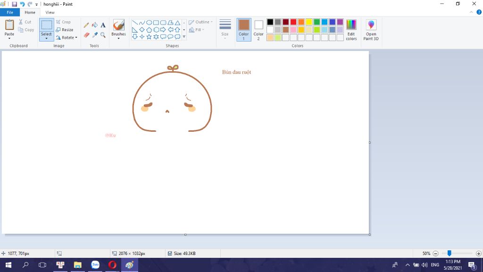Open the Fill dropdown in Shapes
This screenshot has height=272, width=483.
[x=197, y=30]
